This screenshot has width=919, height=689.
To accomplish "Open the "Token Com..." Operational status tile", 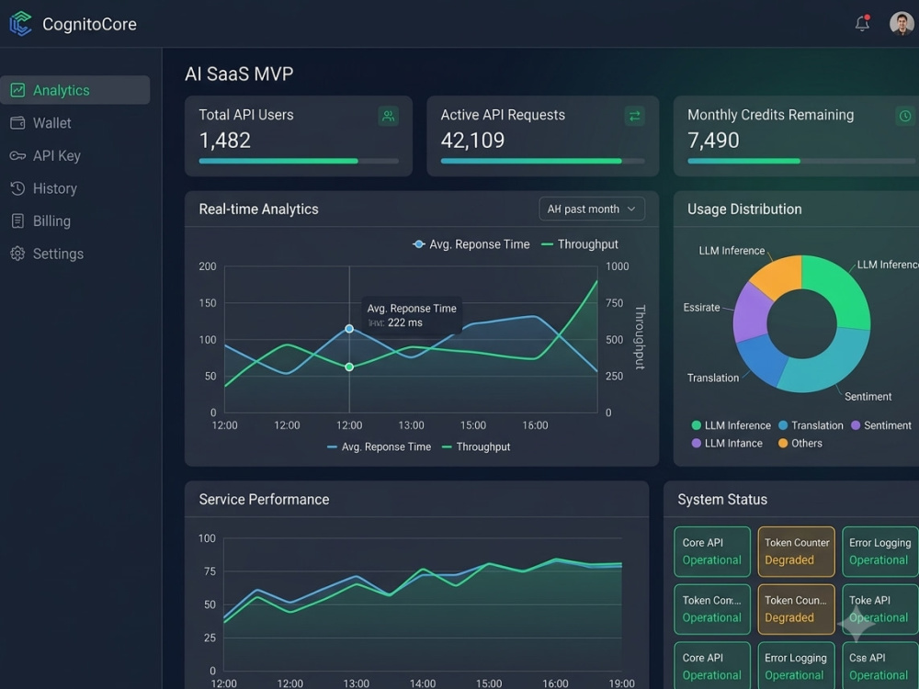I will [712, 609].
